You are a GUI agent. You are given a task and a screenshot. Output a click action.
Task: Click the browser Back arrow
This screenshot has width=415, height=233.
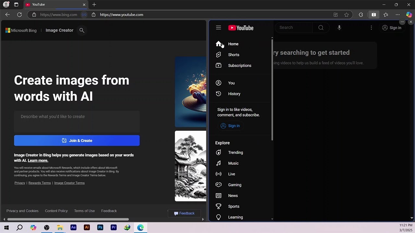[x=7, y=15]
